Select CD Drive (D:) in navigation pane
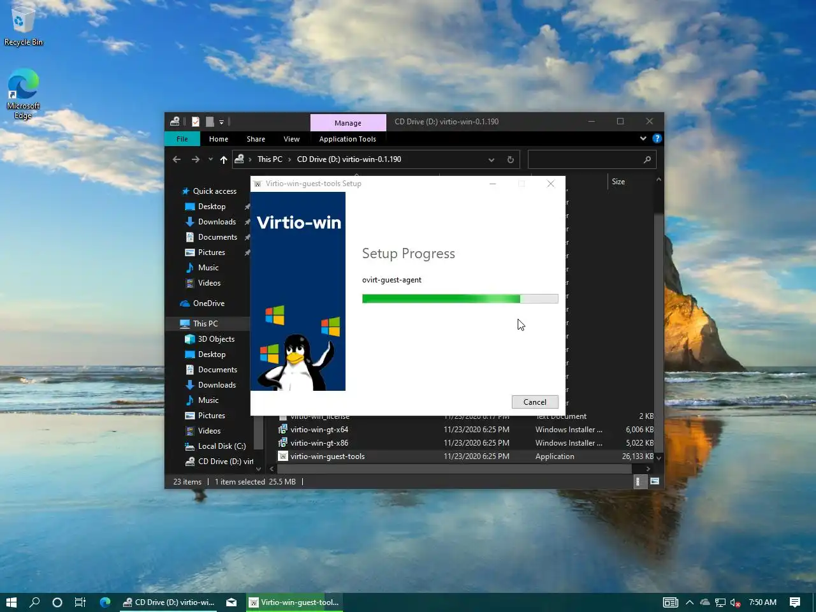This screenshot has width=816, height=612. (225, 462)
